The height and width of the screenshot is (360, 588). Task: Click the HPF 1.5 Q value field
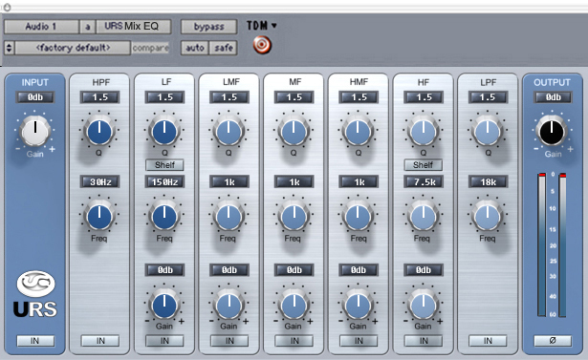tap(100, 97)
